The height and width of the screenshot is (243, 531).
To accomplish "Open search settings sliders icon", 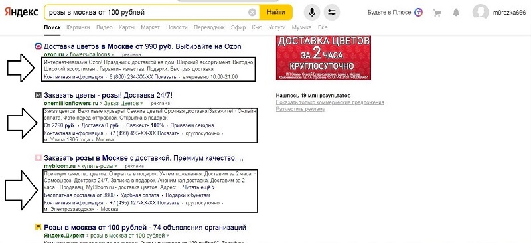I will 331,13.
